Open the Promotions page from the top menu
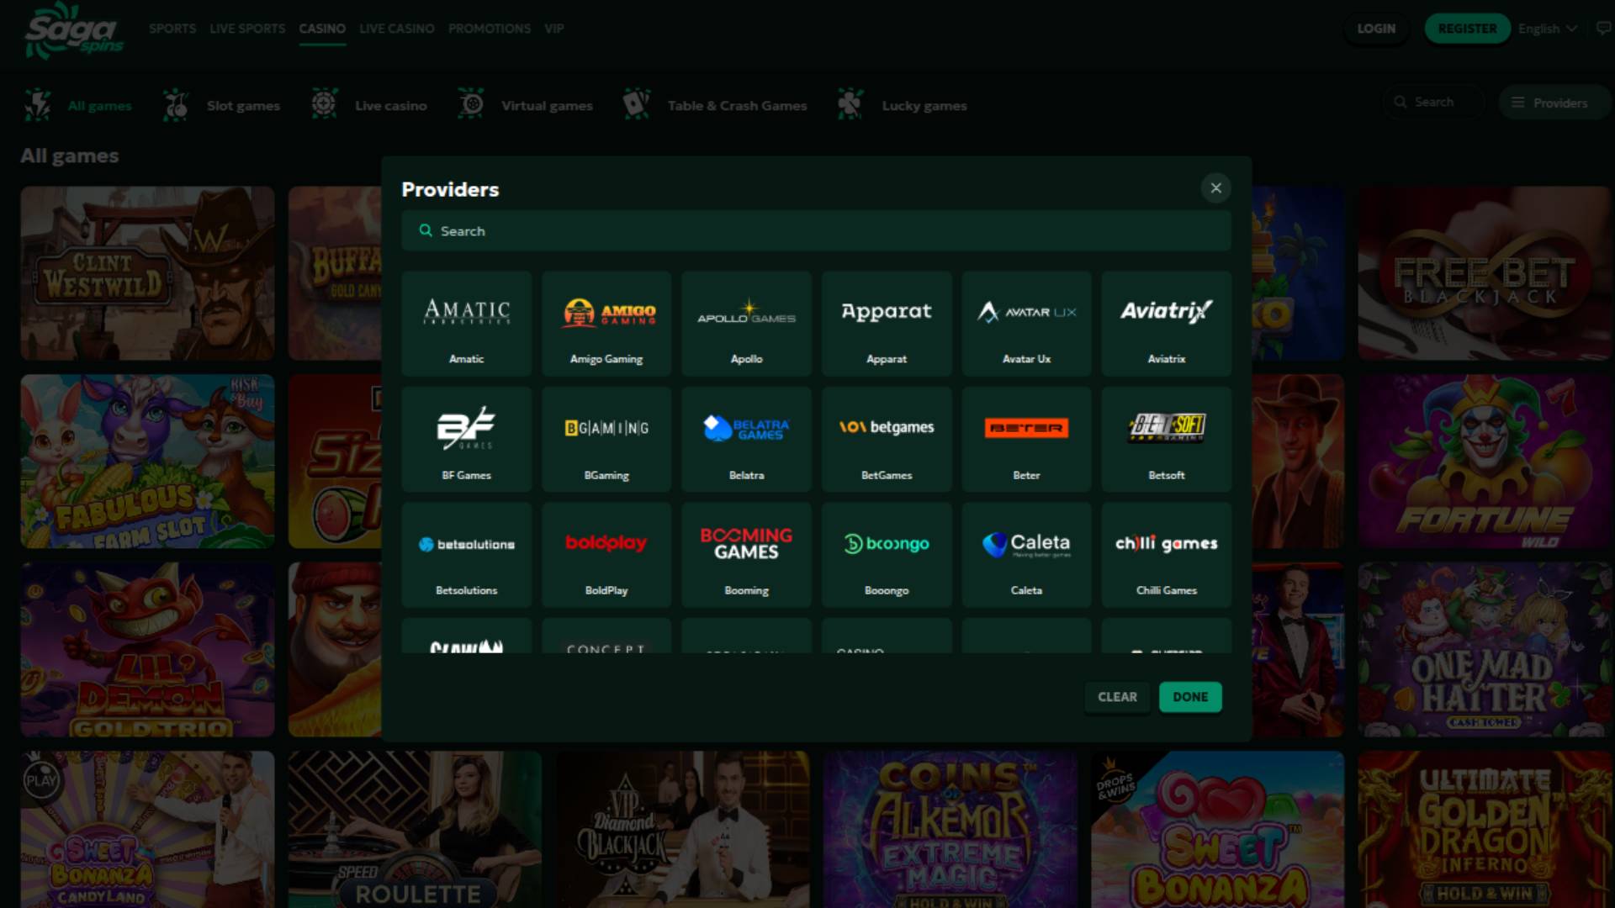The width and height of the screenshot is (1615, 908). [490, 28]
